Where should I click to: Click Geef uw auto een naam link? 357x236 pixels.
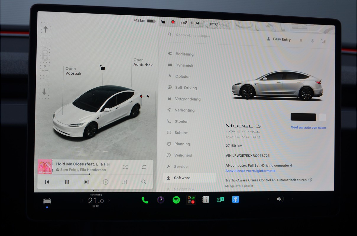[x=308, y=128]
